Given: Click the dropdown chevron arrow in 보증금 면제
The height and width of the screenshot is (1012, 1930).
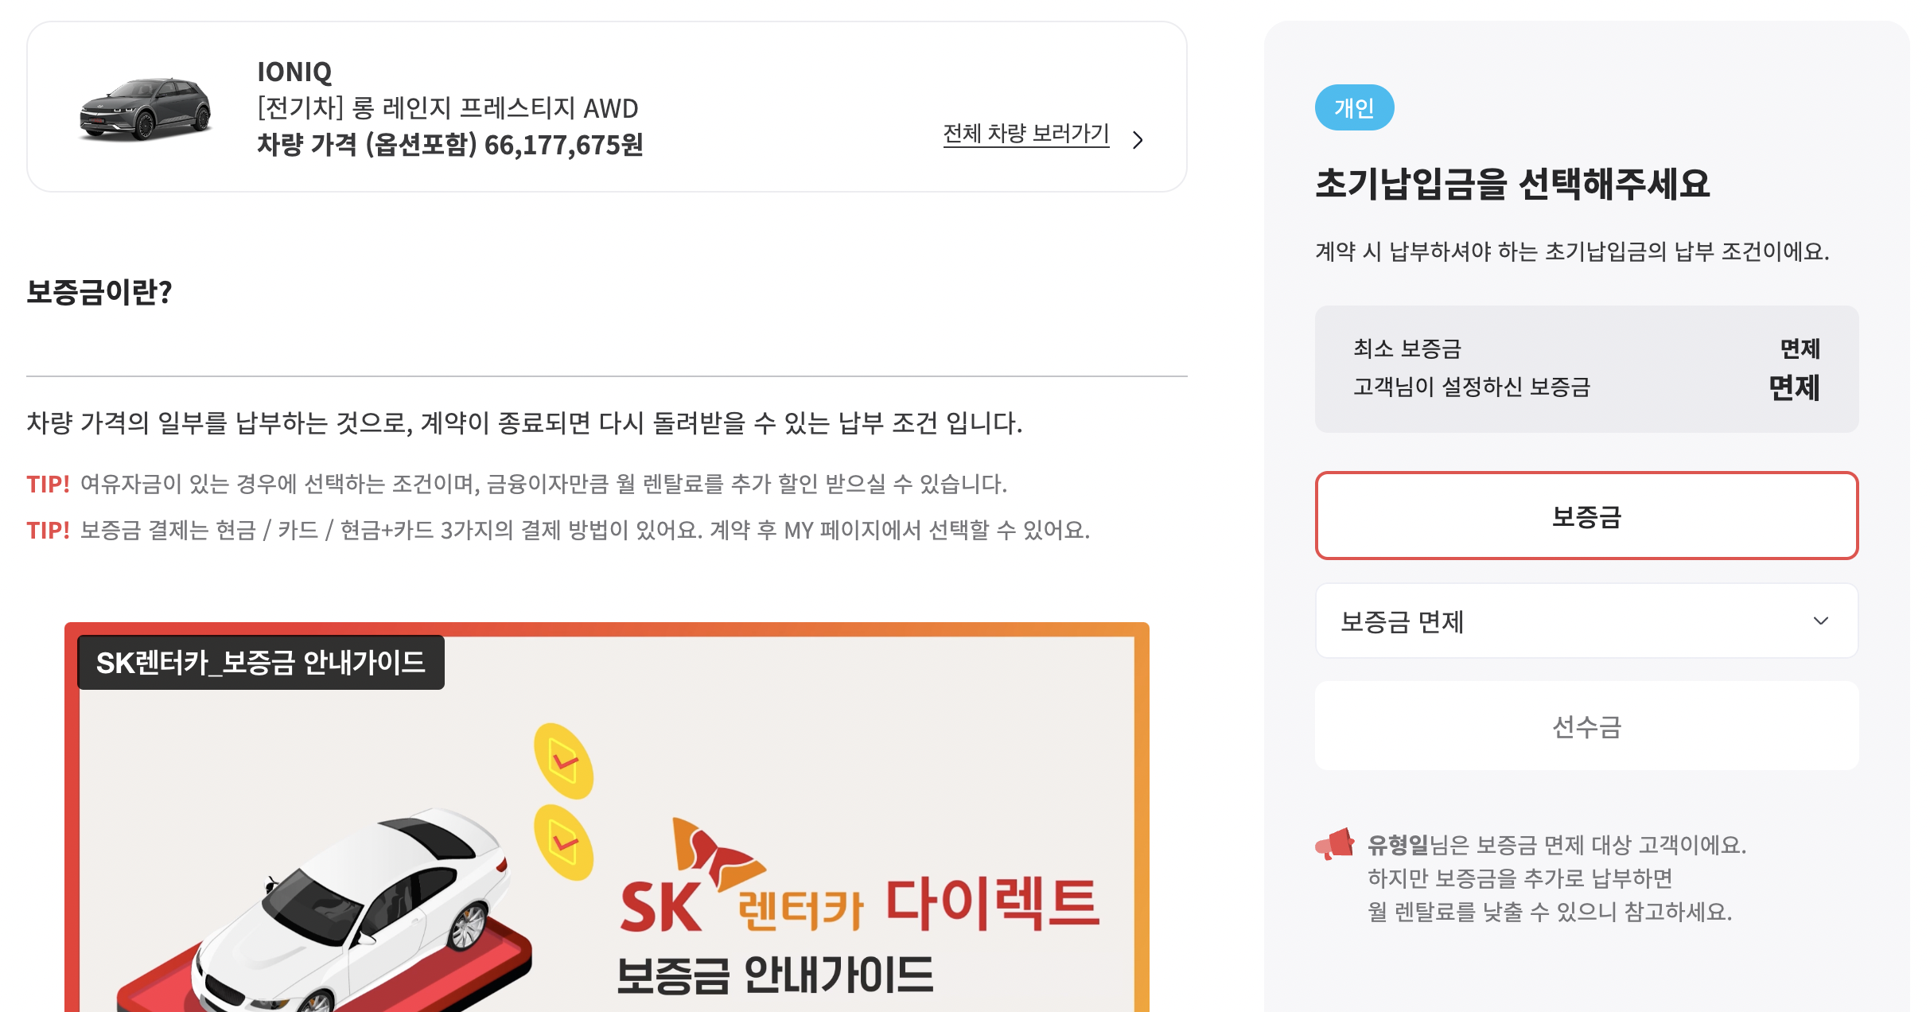Looking at the screenshot, I should 1820,621.
